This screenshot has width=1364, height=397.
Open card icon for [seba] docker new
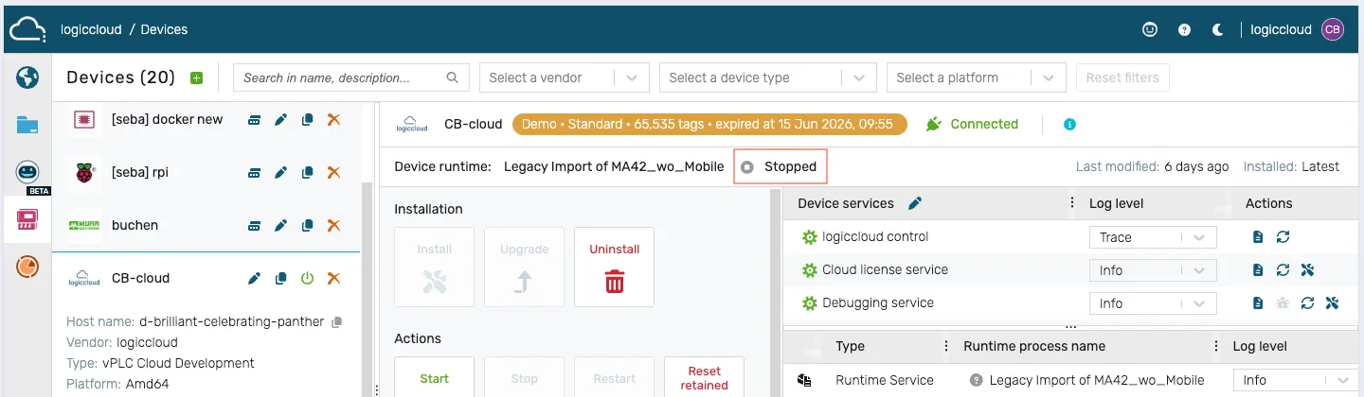pyautogui.click(x=254, y=120)
